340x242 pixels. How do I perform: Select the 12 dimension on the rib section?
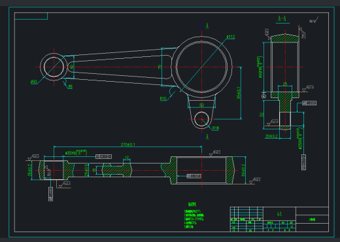[127, 158]
